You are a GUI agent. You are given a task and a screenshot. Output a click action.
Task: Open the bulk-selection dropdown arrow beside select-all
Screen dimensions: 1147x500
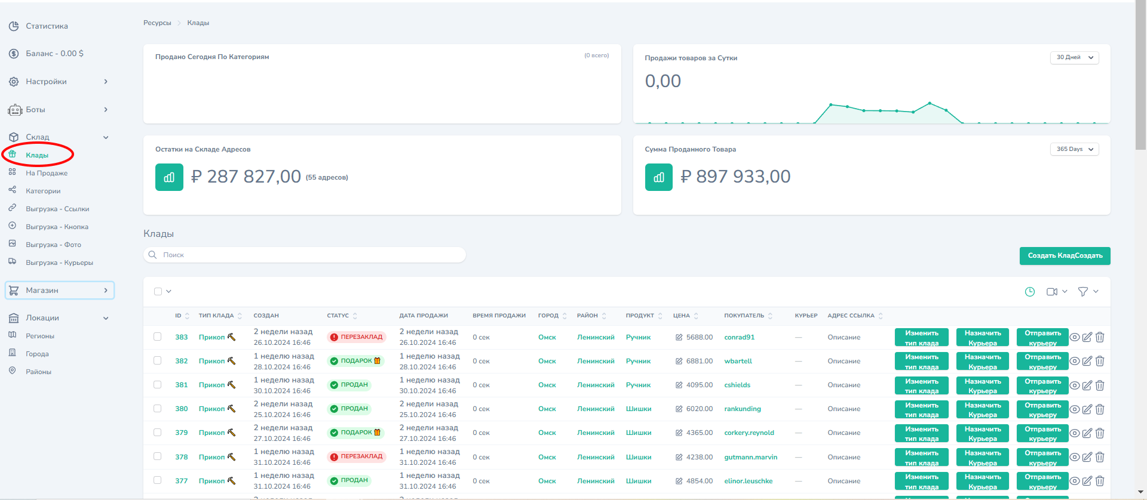click(169, 291)
